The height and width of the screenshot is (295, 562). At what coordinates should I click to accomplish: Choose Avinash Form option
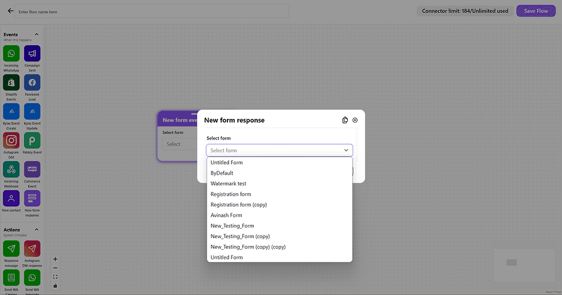pos(279,215)
